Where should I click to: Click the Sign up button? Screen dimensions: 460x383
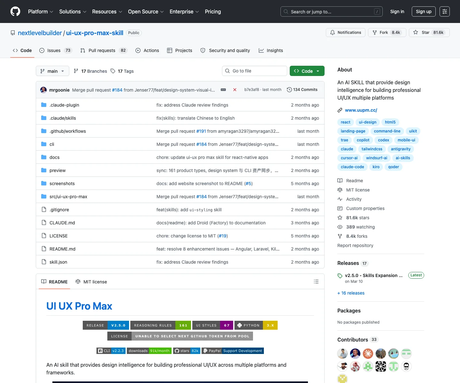[424, 11]
